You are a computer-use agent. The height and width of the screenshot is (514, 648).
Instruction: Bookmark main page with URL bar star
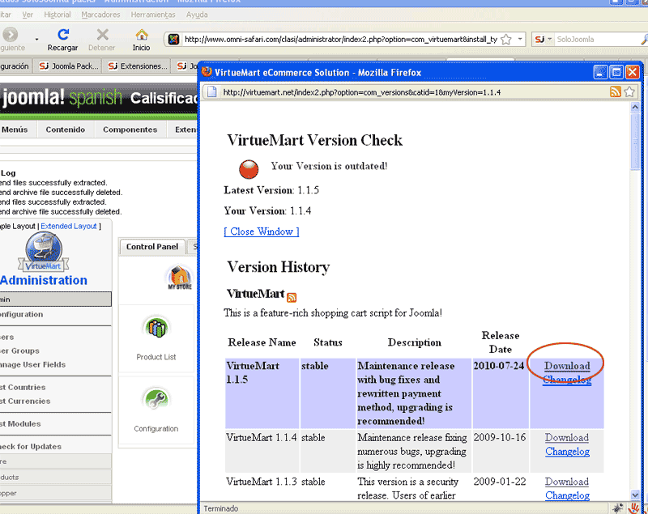[506, 39]
